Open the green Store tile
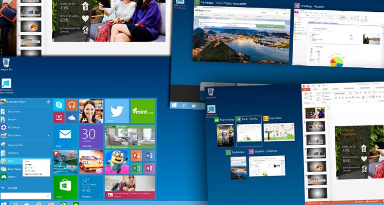384x205 pixels. pyautogui.click(x=65, y=187)
